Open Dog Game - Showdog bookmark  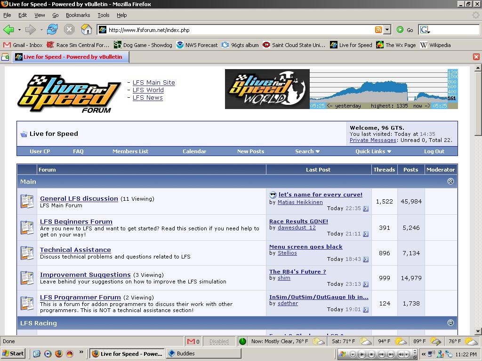(x=143, y=45)
